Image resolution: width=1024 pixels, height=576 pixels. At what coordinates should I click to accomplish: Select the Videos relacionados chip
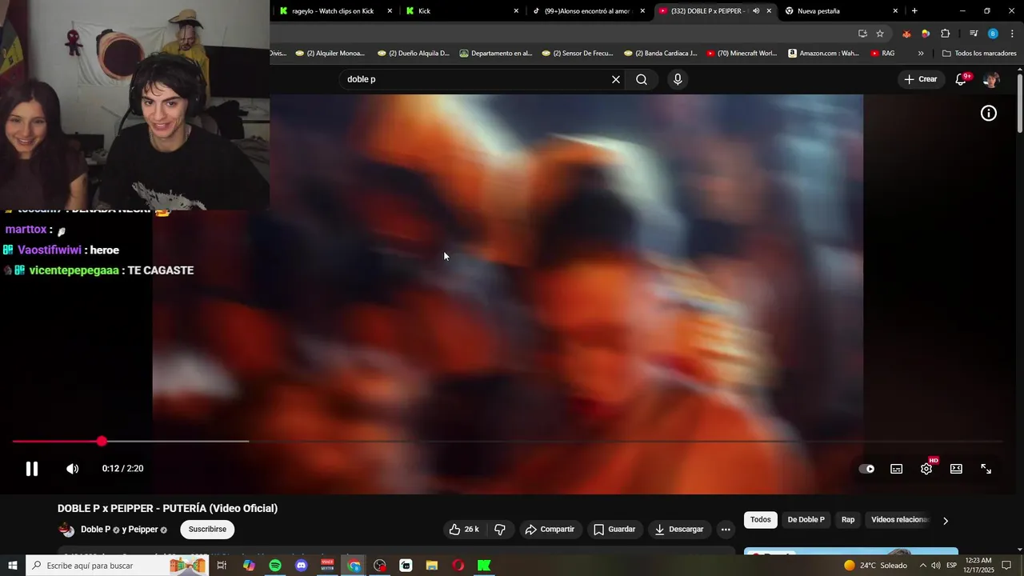click(899, 520)
